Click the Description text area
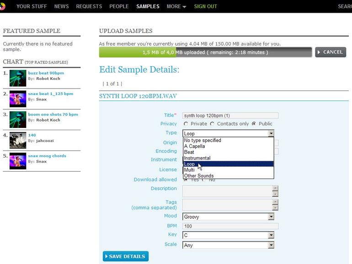Image resolution: width=352 pixels, height=264 pixels. click(227, 191)
